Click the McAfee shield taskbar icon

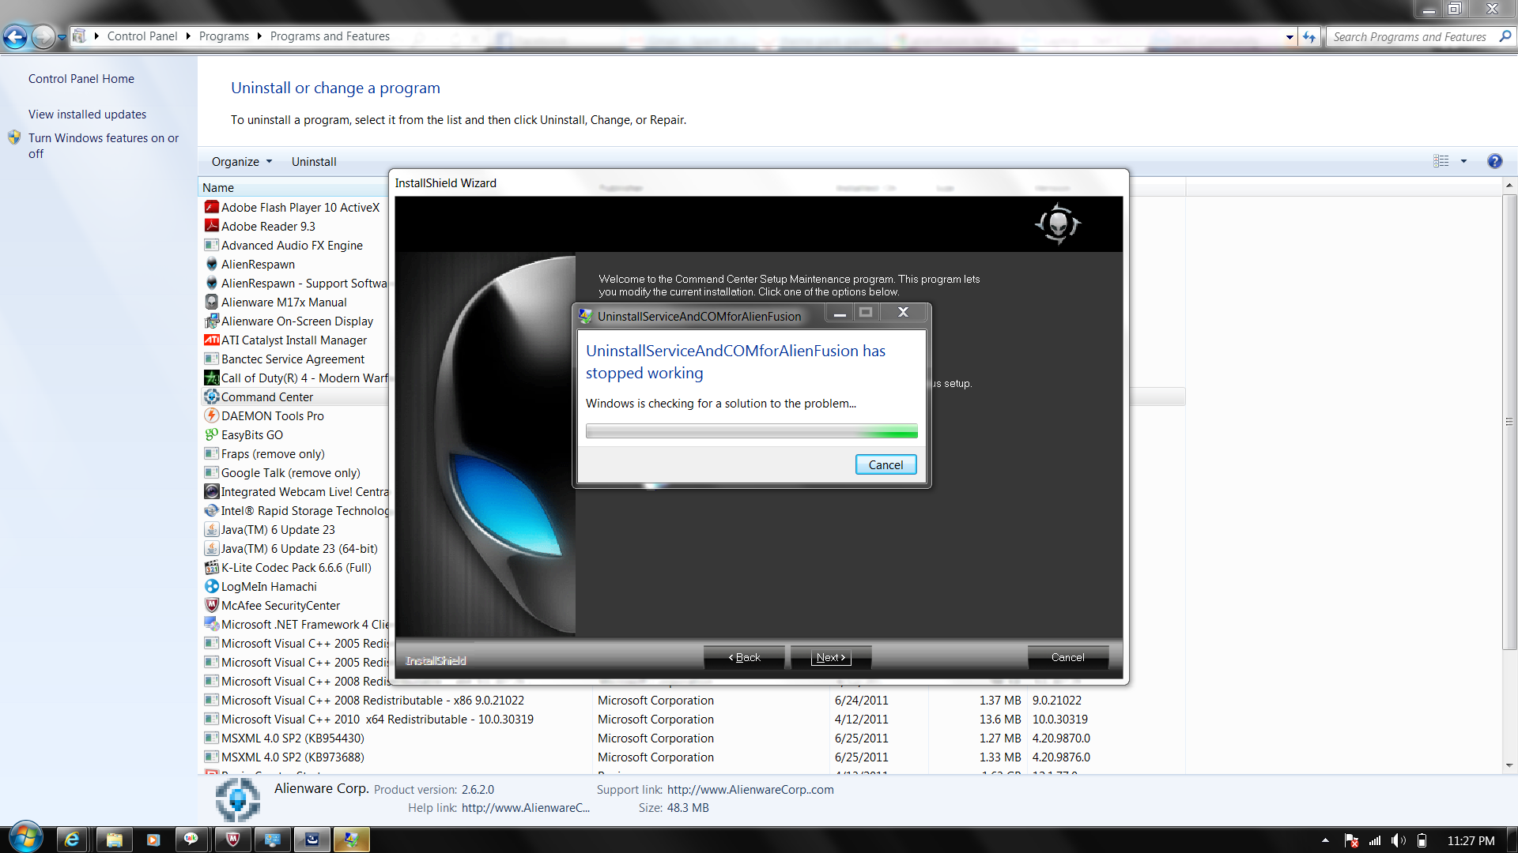pos(232,840)
